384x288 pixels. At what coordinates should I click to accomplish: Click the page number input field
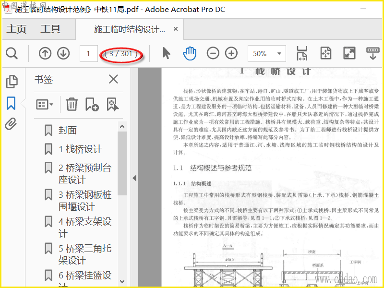point(89,53)
